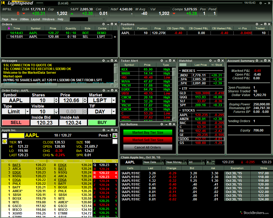Open the New menu

coord(14,19)
